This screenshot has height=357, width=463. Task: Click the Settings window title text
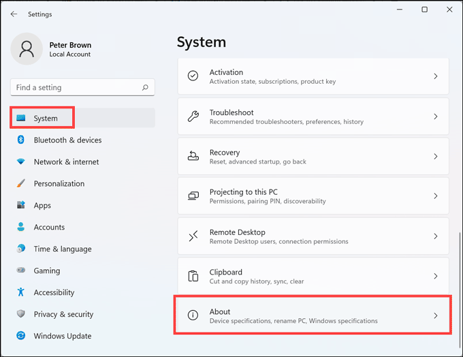(x=40, y=14)
